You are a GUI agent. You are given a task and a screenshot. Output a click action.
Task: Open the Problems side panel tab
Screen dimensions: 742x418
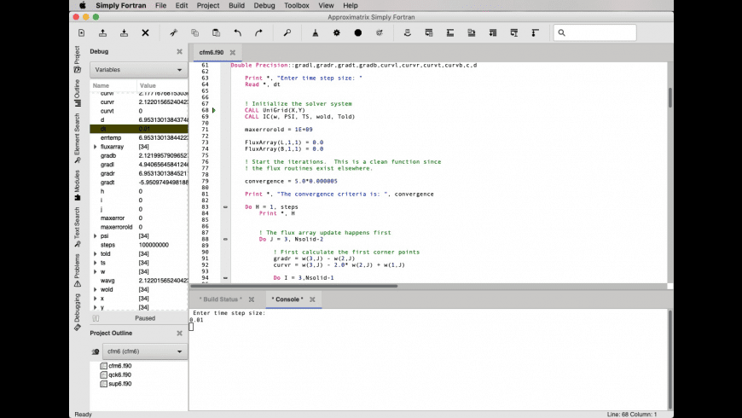pyautogui.click(x=77, y=269)
